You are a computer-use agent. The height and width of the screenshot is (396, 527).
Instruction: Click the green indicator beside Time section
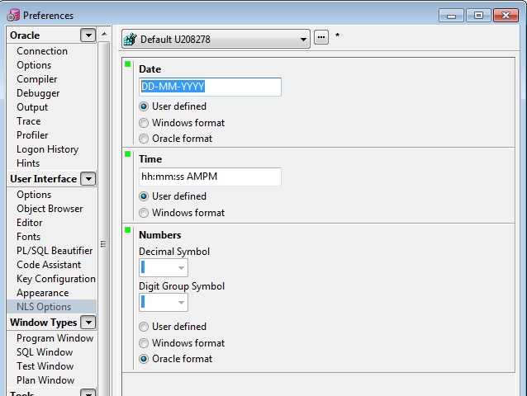click(128, 153)
